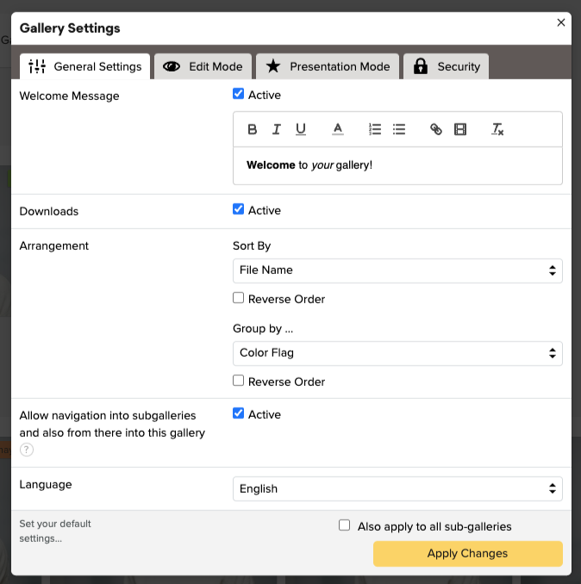Open the Language English dropdown
The width and height of the screenshot is (581, 584).
tap(397, 488)
